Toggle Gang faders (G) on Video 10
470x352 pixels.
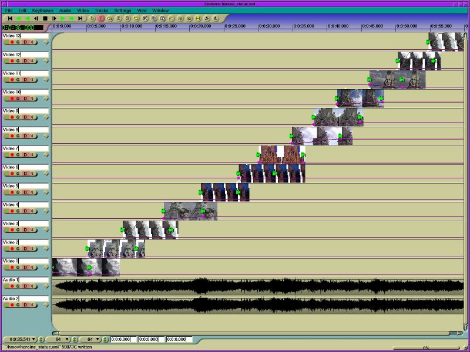(18, 99)
